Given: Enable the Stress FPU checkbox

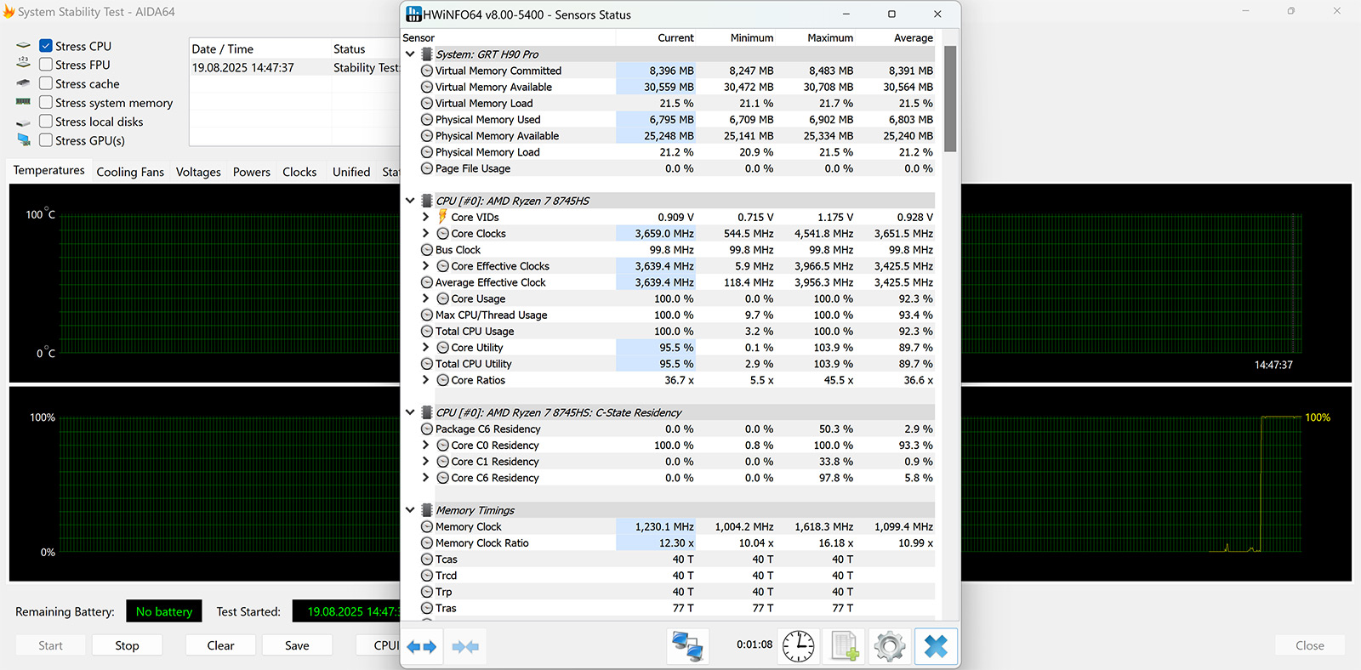Looking at the screenshot, I should pyautogui.click(x=46, y=65).
